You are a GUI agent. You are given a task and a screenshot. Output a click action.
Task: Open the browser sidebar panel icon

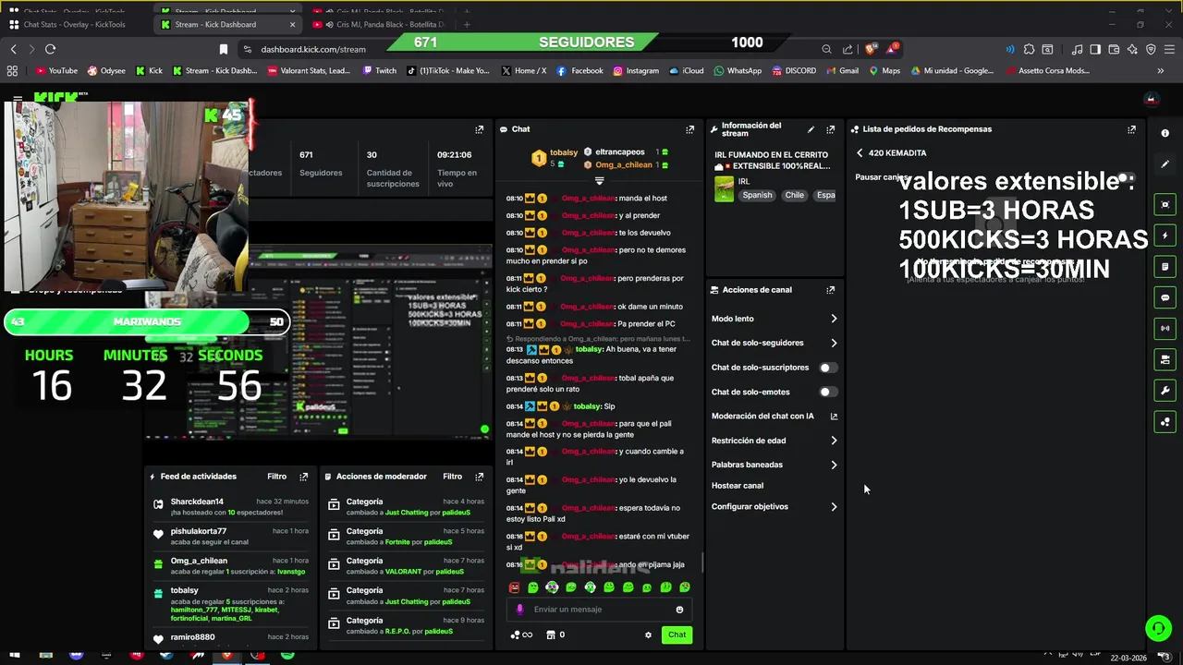click(1095, 49)
